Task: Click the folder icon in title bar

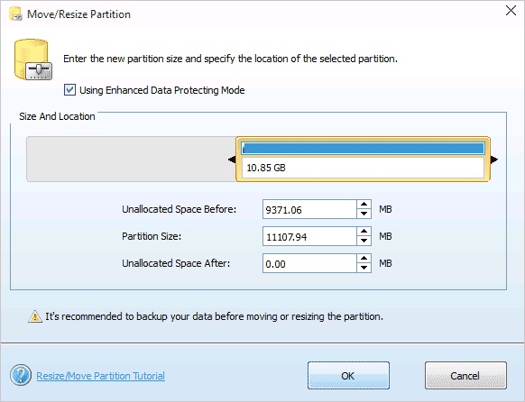Action: point(15,14)
